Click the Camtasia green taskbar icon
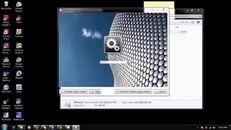The width and height of the screenshot is (231, 130). point(60,127)
